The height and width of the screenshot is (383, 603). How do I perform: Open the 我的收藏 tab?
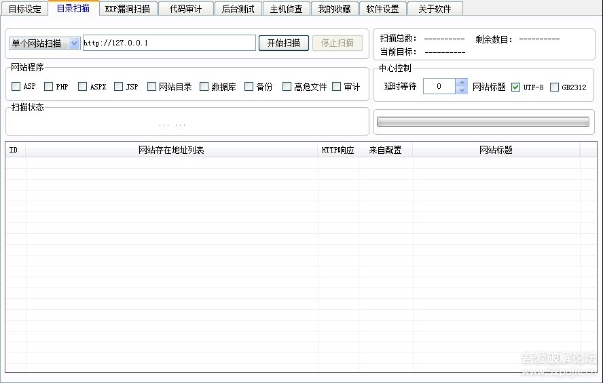(335, 9)
